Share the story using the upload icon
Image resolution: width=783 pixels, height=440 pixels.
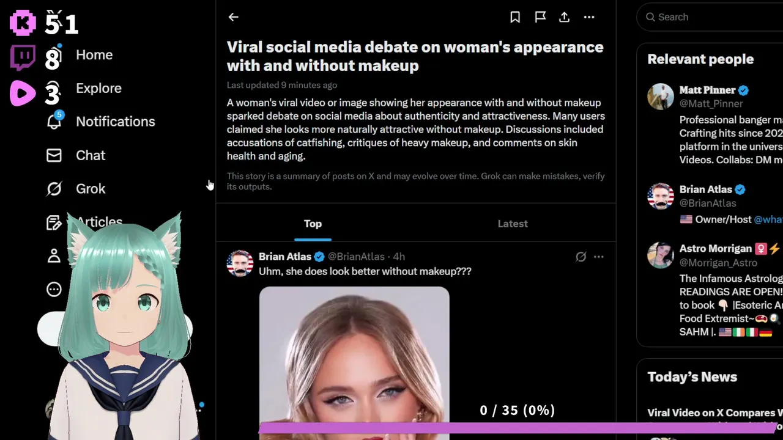tap(565, 17)
